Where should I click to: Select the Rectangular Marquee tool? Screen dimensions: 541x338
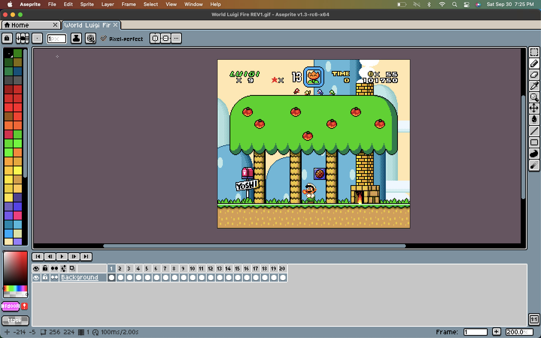coord(534,52)
